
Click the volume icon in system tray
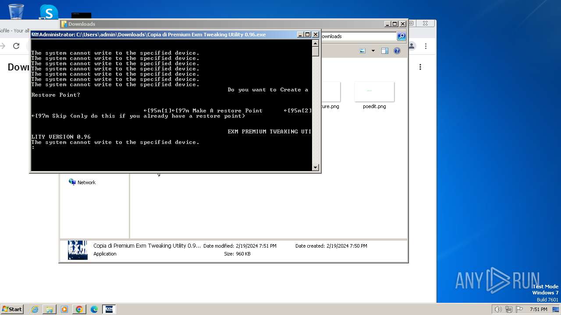pos(498,309)
